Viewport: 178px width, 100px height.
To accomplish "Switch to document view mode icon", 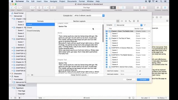I will click(113, 7).
